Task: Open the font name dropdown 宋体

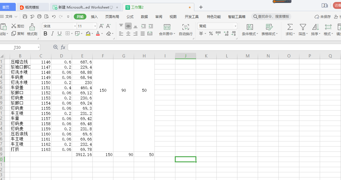Action: [x=75, y=26]
